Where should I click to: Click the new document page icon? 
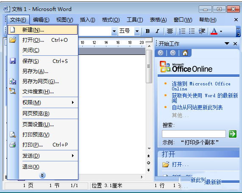[x=13, y=30]
